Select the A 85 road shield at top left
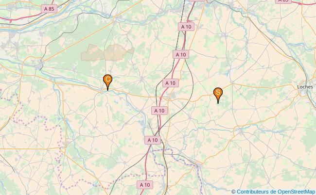Viewport: 316px width, 195px height. click(49, 9)
